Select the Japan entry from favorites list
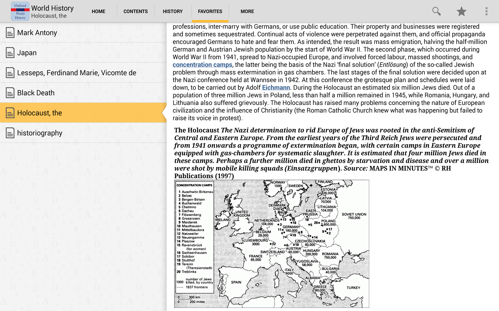This screenshot has height=311, width=499. (27, 52)
